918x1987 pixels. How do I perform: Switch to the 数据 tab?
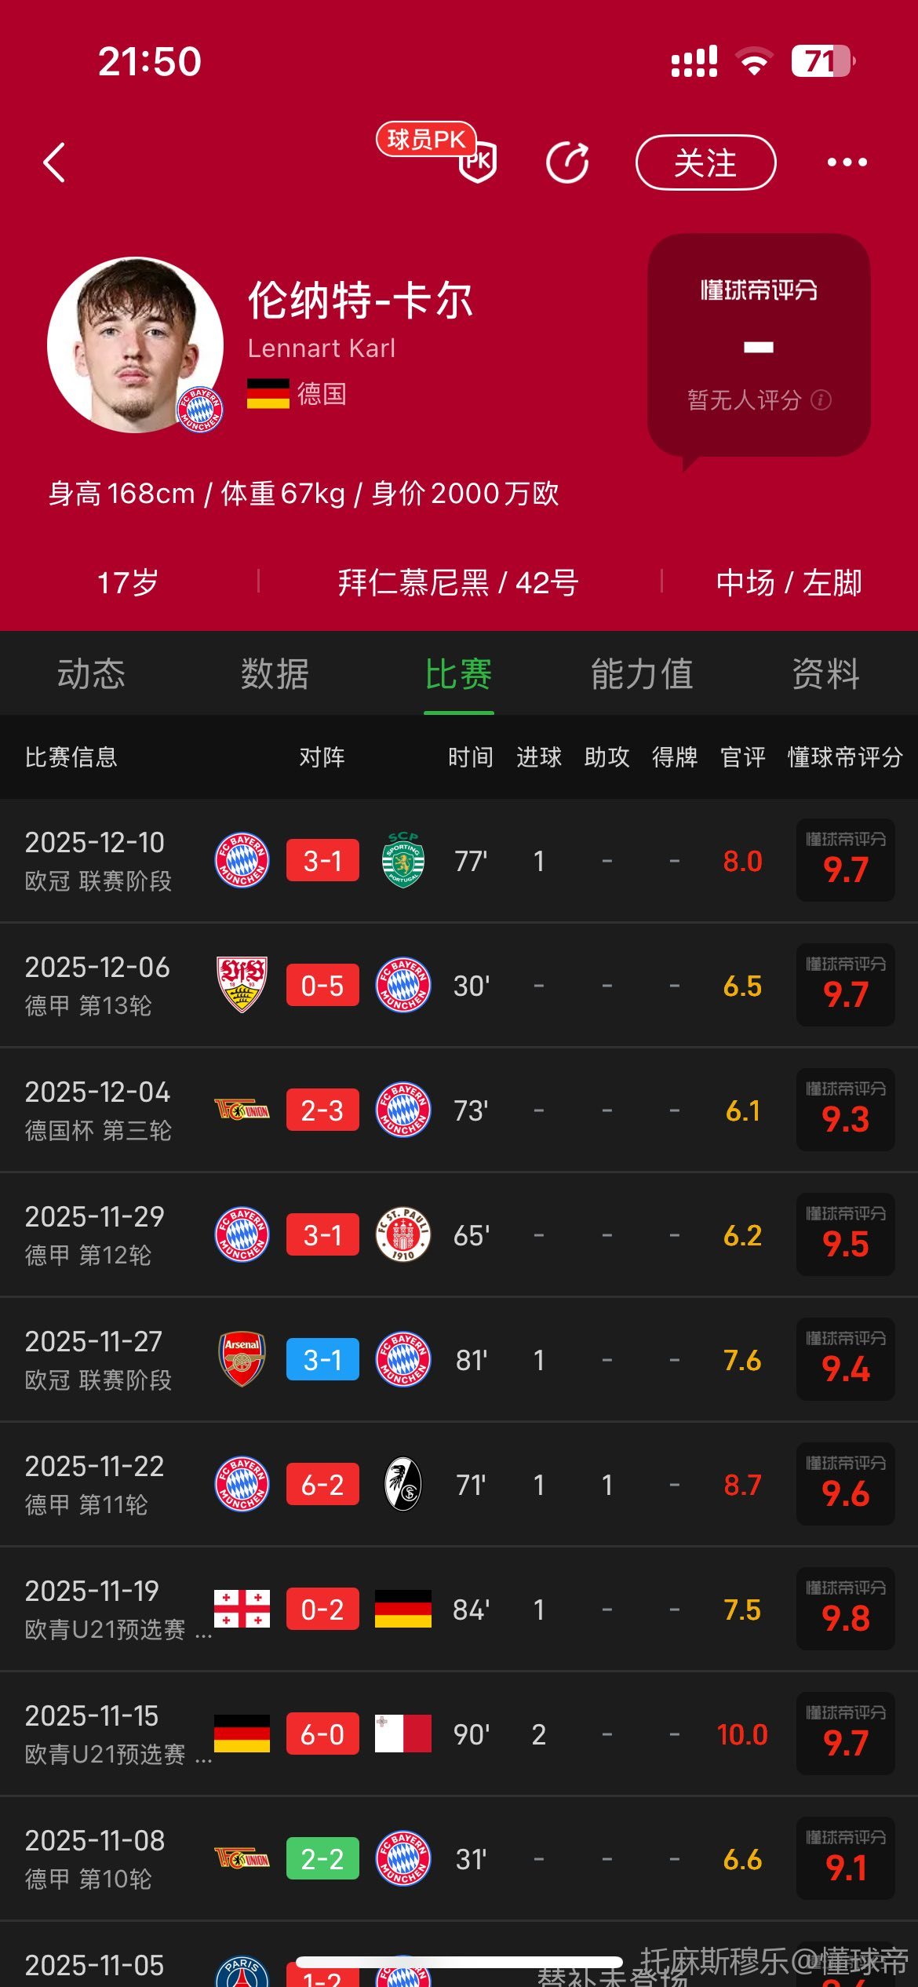click(x=275, y=673)
